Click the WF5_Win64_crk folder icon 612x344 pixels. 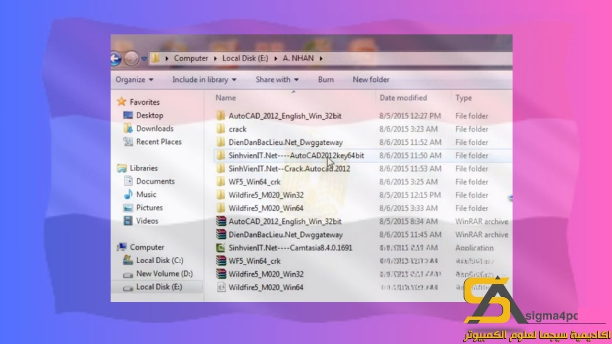(x=220, y=182)
